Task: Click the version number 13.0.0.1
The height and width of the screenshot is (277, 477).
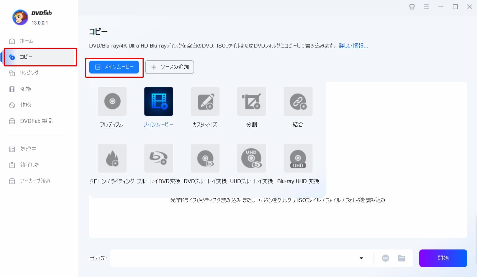Action: click(x=40, y=23)
